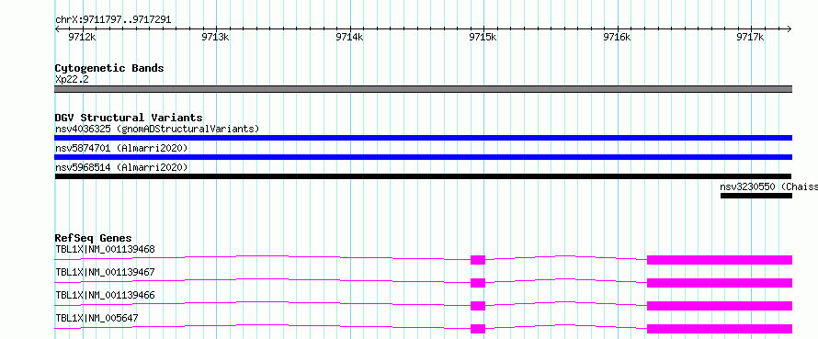Select the large exon of NM_001139468

pos(720,260)
